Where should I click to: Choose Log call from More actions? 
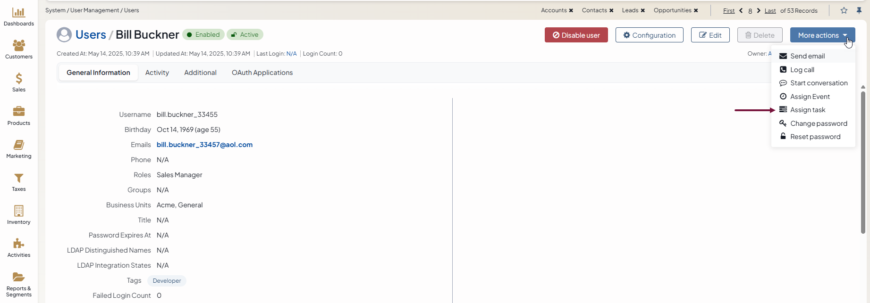tap(813, 70)
